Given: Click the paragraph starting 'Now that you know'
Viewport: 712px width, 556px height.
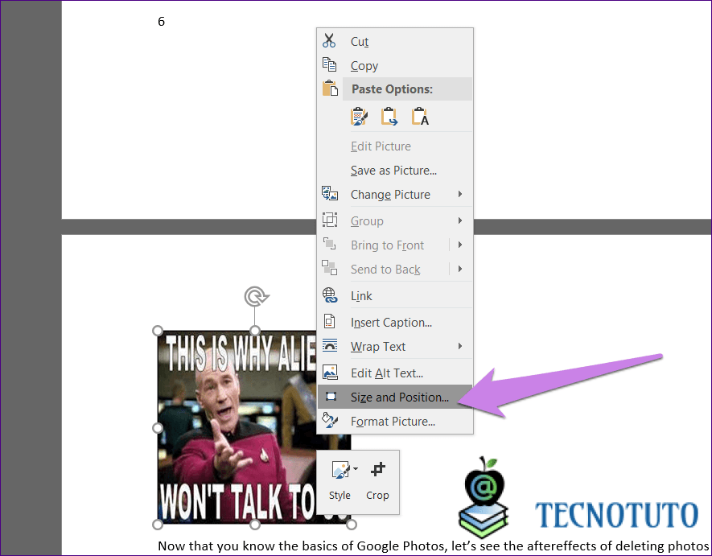Looking at the screenshot, I should (x=434, y=546).
